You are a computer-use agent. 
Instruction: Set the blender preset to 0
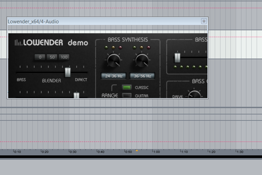(40, 57)
